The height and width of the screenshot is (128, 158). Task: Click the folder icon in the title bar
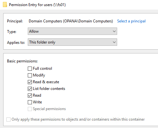(5, 5)
